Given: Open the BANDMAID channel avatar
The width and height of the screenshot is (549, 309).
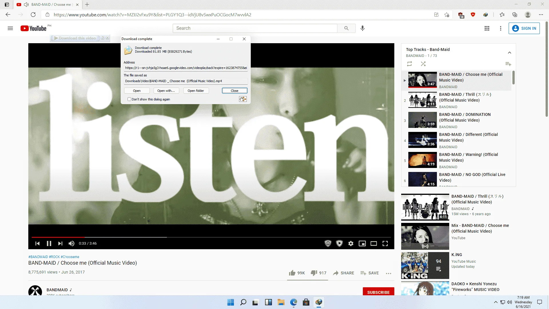Looking at the screenshot, I should tap(35, 290).
